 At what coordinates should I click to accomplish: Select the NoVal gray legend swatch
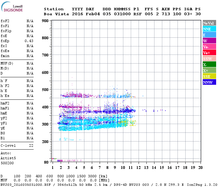point(209,23)
